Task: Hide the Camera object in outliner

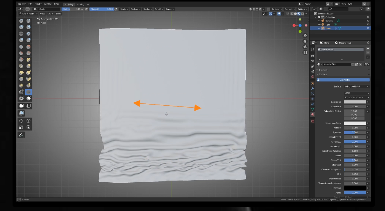Action: (368, 21)
